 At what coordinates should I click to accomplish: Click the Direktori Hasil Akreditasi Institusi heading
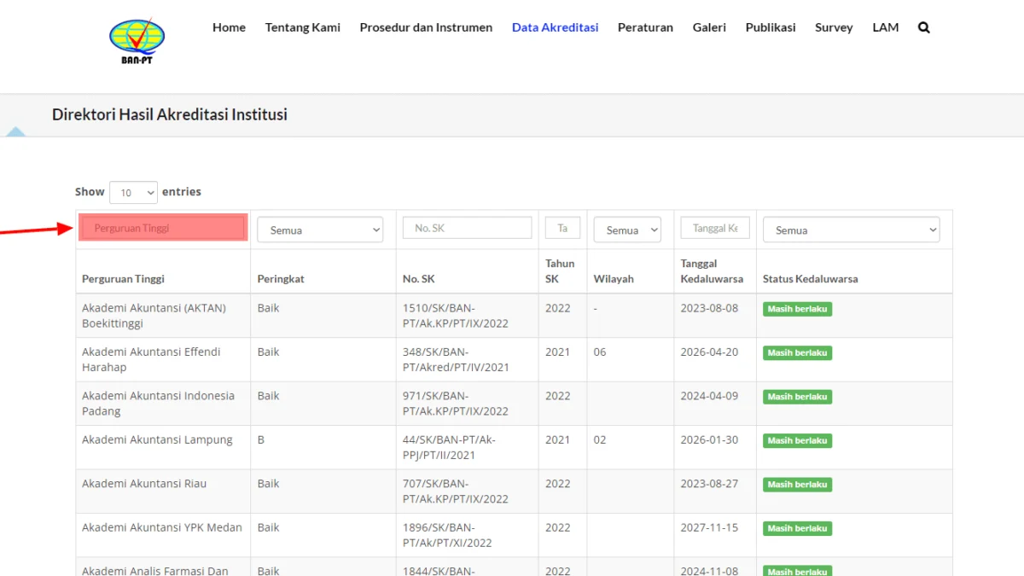pyautogui.click(x=170, y=114)
